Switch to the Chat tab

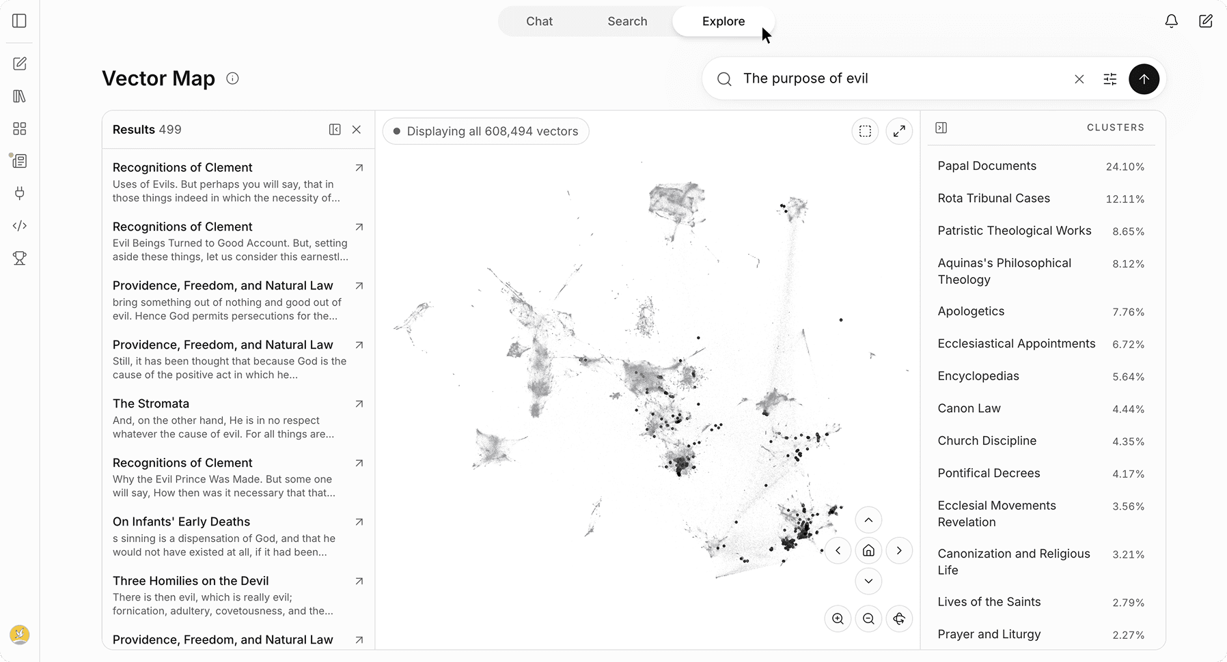pos(539,21)
